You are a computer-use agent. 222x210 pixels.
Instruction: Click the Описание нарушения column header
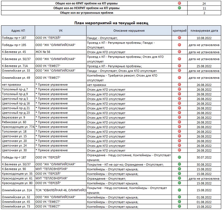coord(129,31)
